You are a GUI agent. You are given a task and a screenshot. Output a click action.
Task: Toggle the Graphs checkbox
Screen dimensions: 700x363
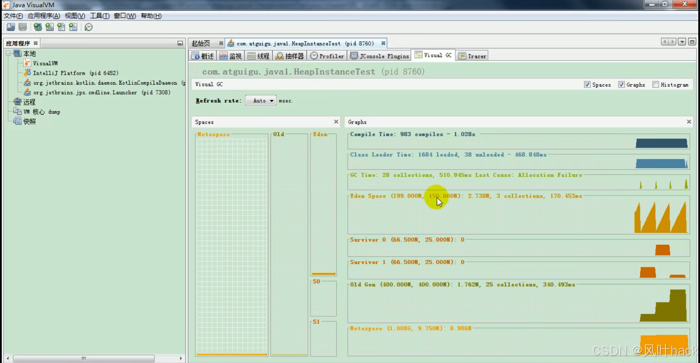click(621, 85)
